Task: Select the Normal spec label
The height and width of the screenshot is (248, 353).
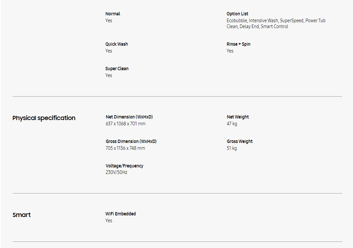Action: point(113,14)
